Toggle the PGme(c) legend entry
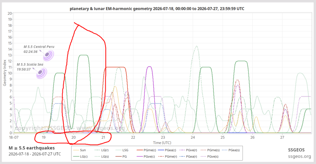Screen dimensions: 316x164 click(146, 150)
